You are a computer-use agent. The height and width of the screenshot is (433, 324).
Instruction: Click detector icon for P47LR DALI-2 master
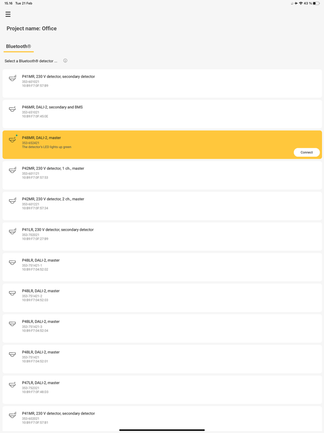[x=12, y=385]
